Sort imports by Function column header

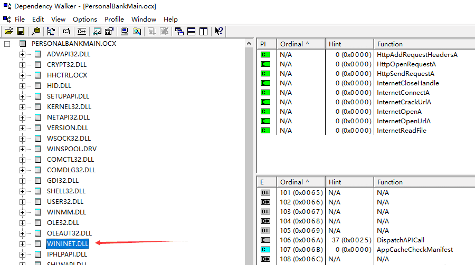[424, 44]
